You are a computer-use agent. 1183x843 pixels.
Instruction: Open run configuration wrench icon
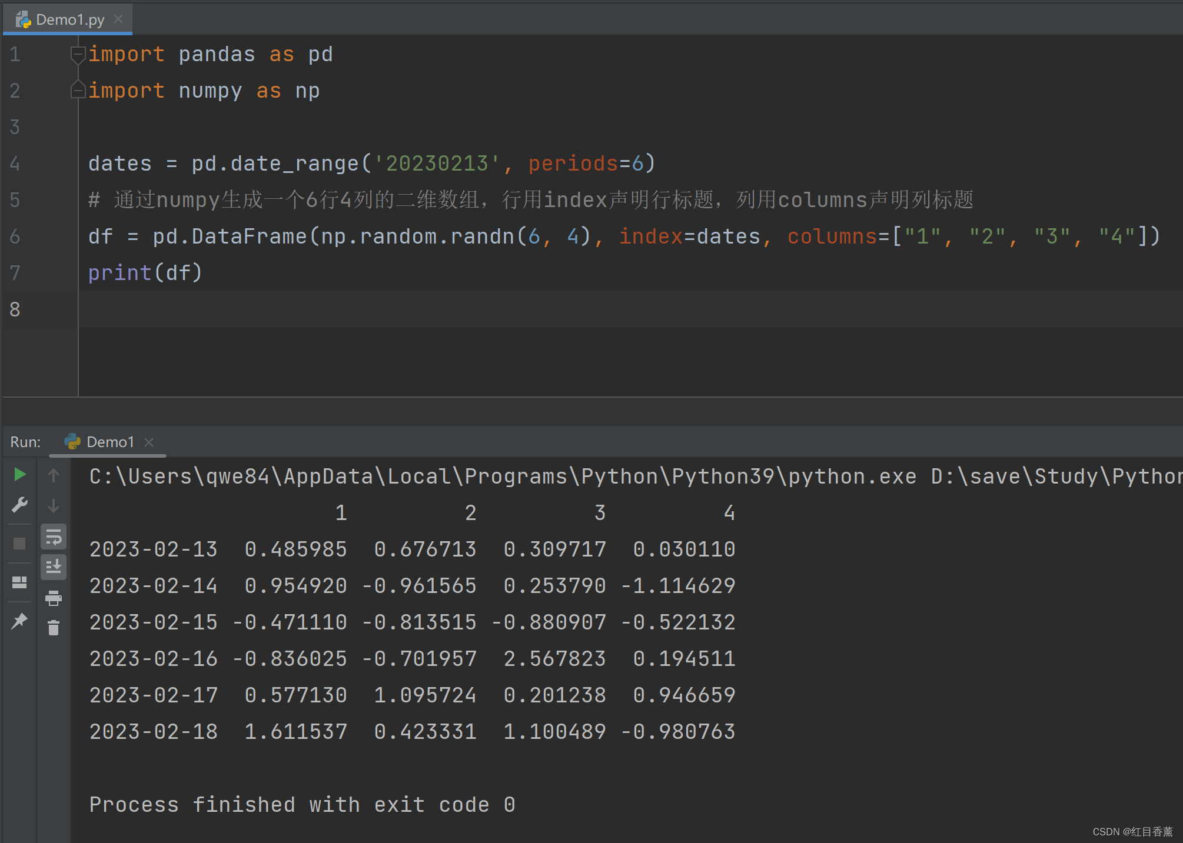[x=19, y=505]
